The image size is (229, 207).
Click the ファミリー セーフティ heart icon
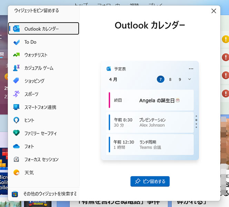16,133
